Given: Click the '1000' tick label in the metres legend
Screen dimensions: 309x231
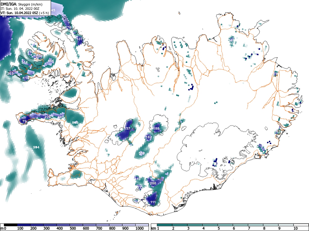Looking at the screenshot, I should pyautogui.click(x=140, y=229).
